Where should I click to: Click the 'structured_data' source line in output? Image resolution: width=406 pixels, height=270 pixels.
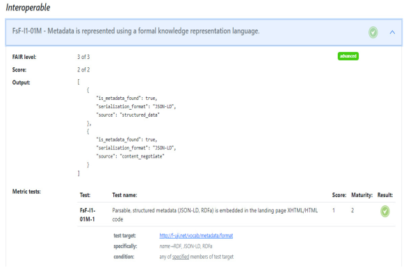point(128,115)
